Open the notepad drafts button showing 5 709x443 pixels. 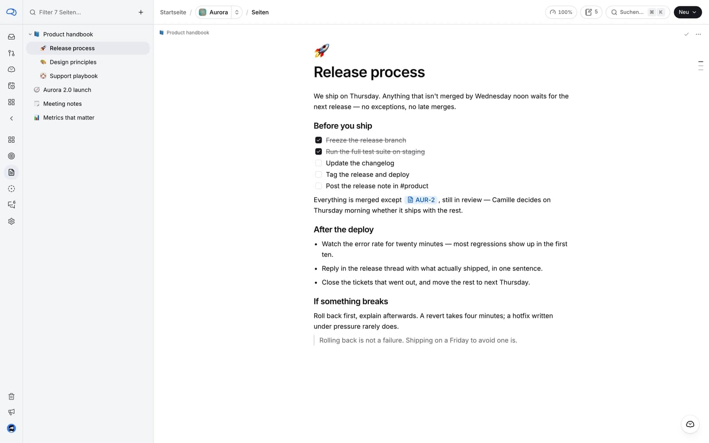[591, 12]
